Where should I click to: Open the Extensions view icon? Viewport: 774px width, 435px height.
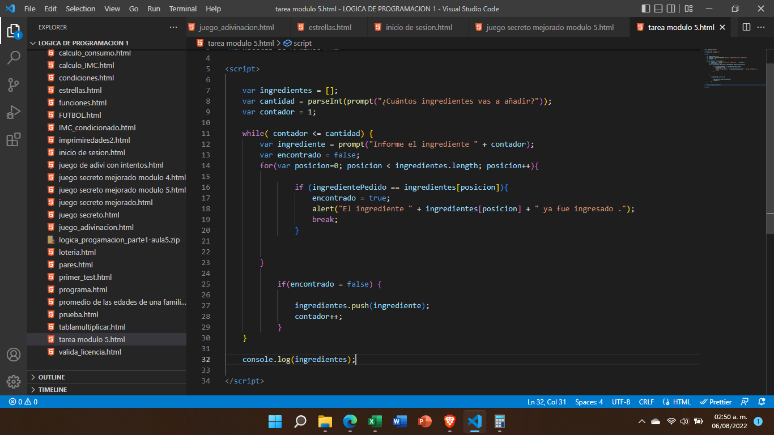click(14, 139)
